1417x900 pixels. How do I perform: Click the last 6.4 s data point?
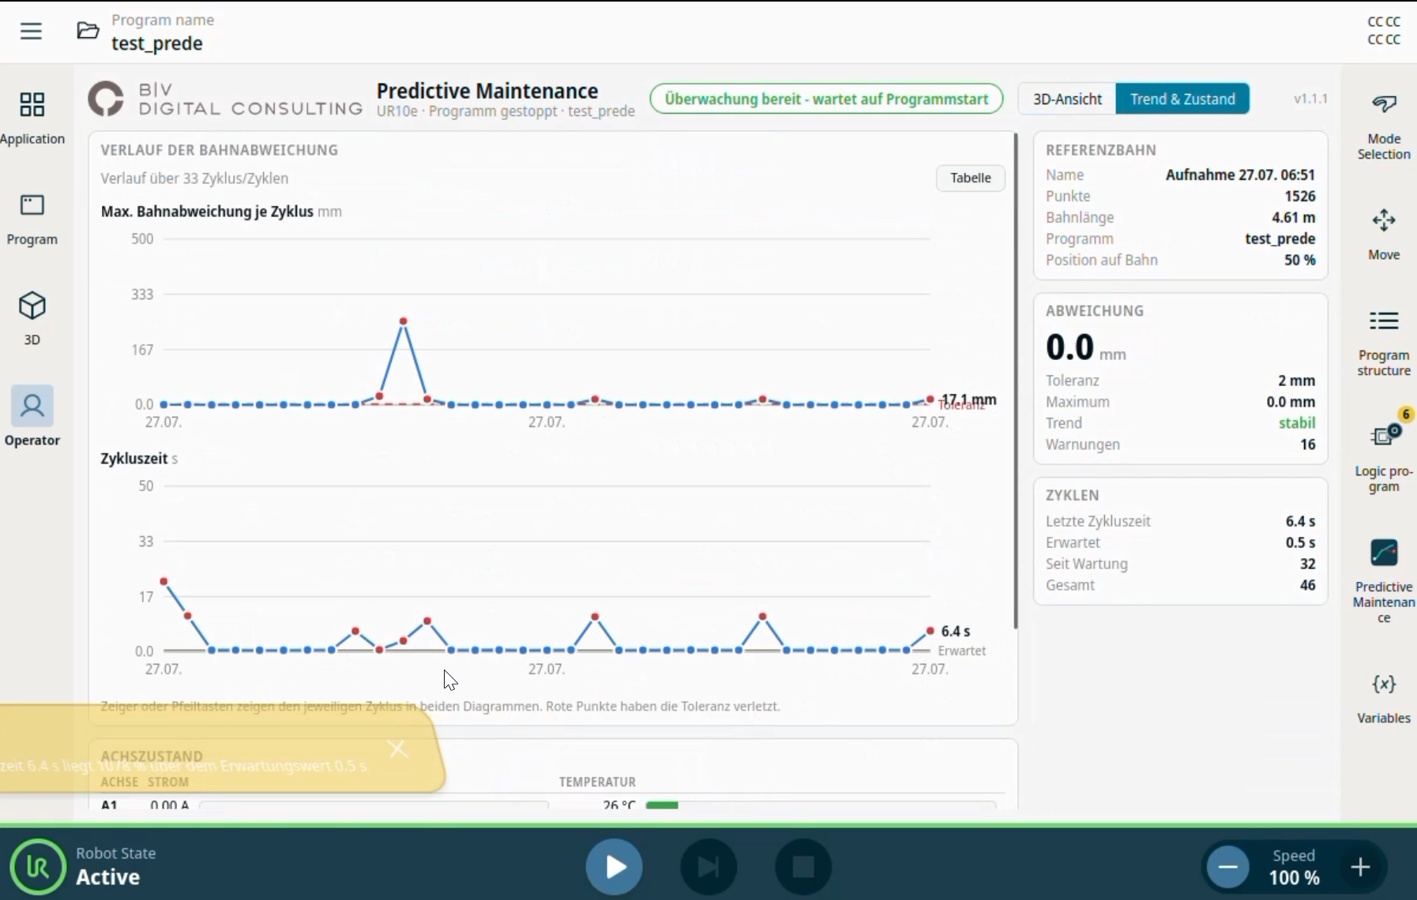[930, 630]
